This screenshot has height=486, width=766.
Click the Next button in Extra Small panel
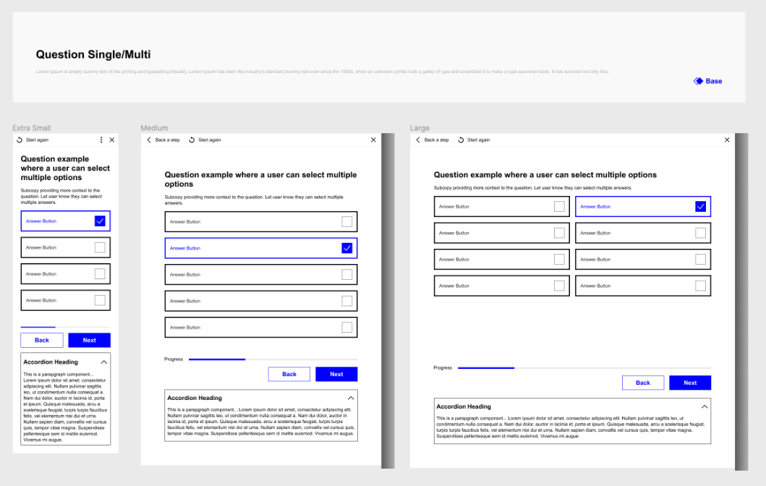89,340
